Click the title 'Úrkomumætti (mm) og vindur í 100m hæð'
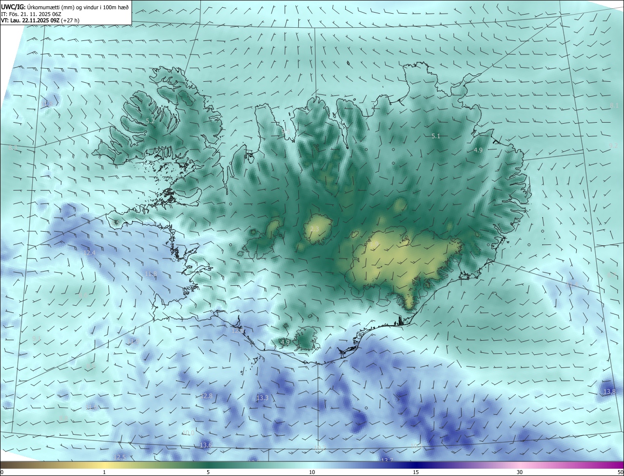 (78, 7)
